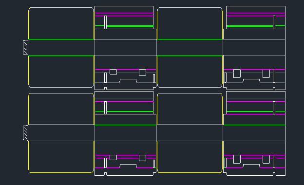
Task: Select the hatched glue tab on upper layout
Action: (25, 47)
